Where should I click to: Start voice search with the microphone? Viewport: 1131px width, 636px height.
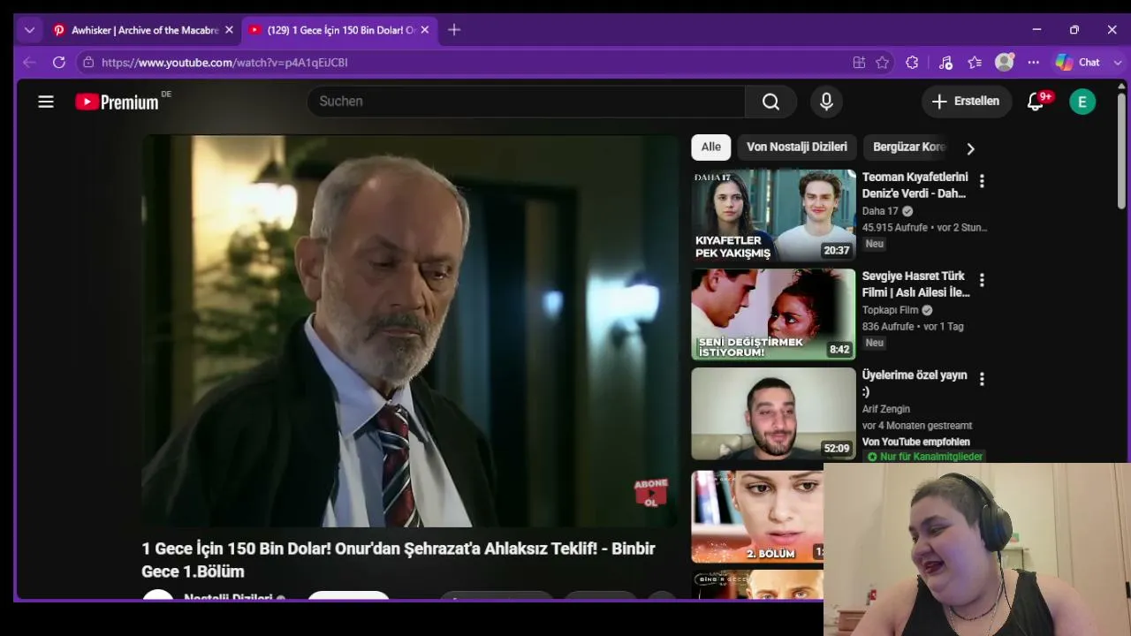pos(826,102)
